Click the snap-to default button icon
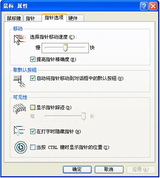 pos(20,81)
